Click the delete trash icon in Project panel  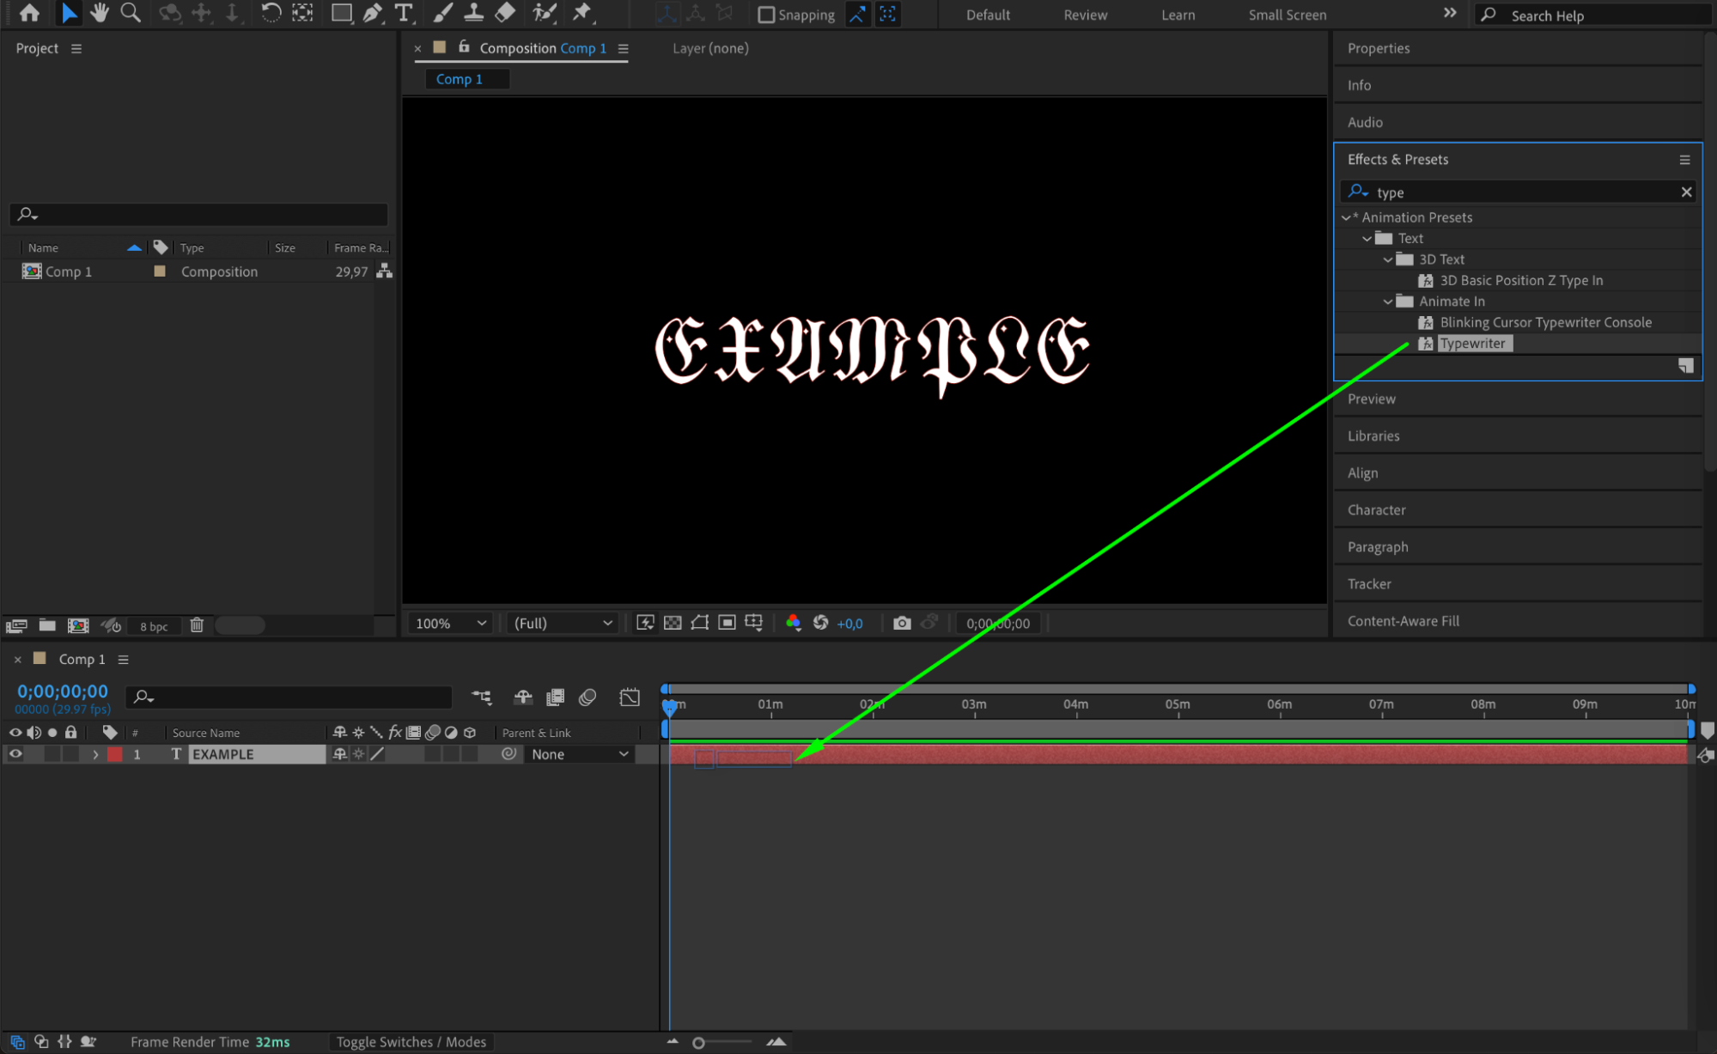197,625
